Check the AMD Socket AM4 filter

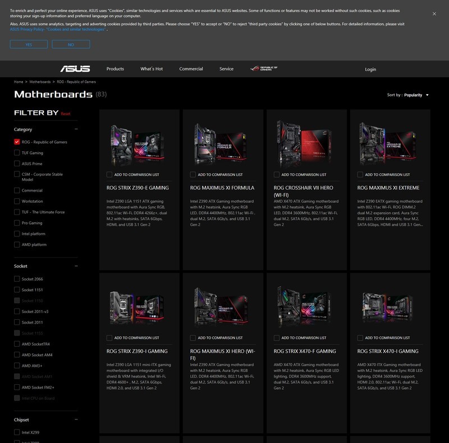pyautogui.click(x=17, y=355)
